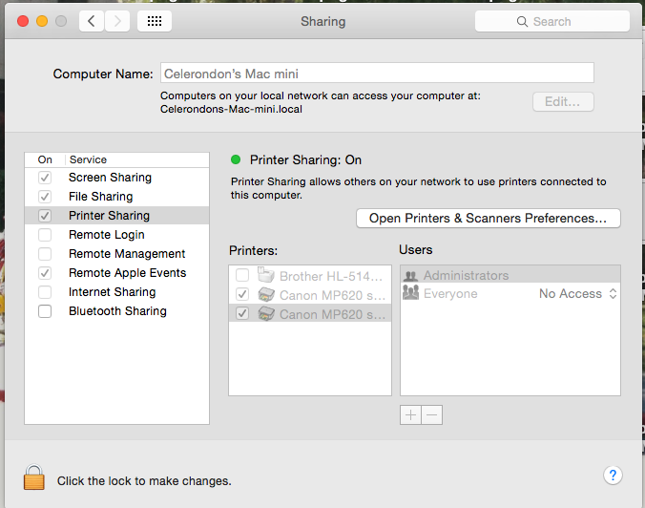
Task: Select Printer Sharing service row
Action: pos(116,215)
